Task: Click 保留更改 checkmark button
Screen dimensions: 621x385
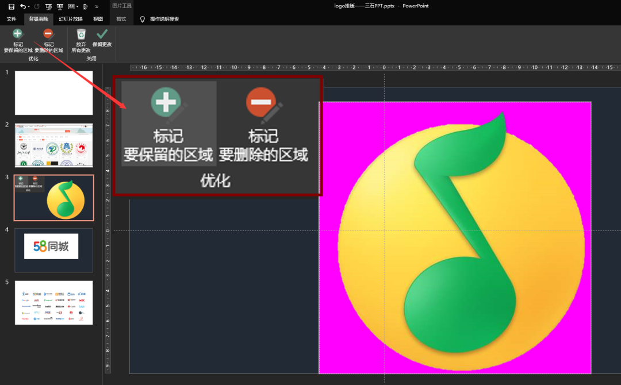Action: [x=102, y=38]
